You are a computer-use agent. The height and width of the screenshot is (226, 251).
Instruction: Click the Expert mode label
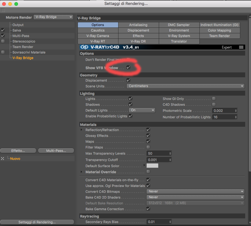227,47
